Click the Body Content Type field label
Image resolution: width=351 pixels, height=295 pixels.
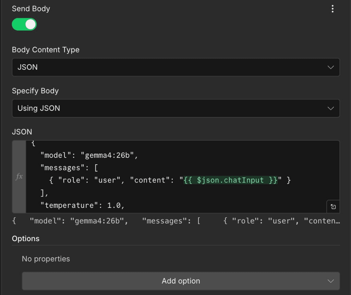pyautogui.click(x=46, y=49)
